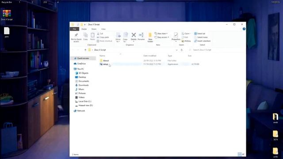This screenshot has height=159, width=283.
Task: Click the blue Help question mark icon
Action: tap(244, 29)
